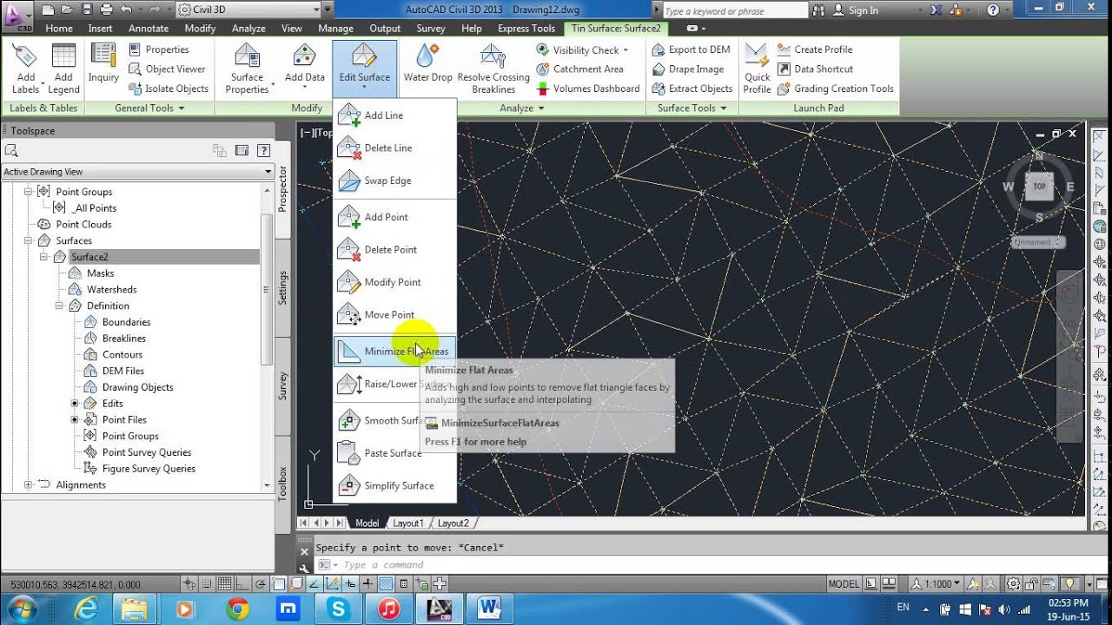Image resolution: width=1112 pixels, height=625 pixels.
Task: Toggle MODEL space button
Action: 844,584
